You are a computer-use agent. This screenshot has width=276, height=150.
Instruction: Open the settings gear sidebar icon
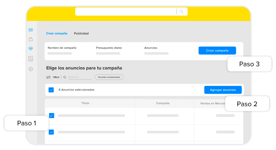(x=31, y=69)
